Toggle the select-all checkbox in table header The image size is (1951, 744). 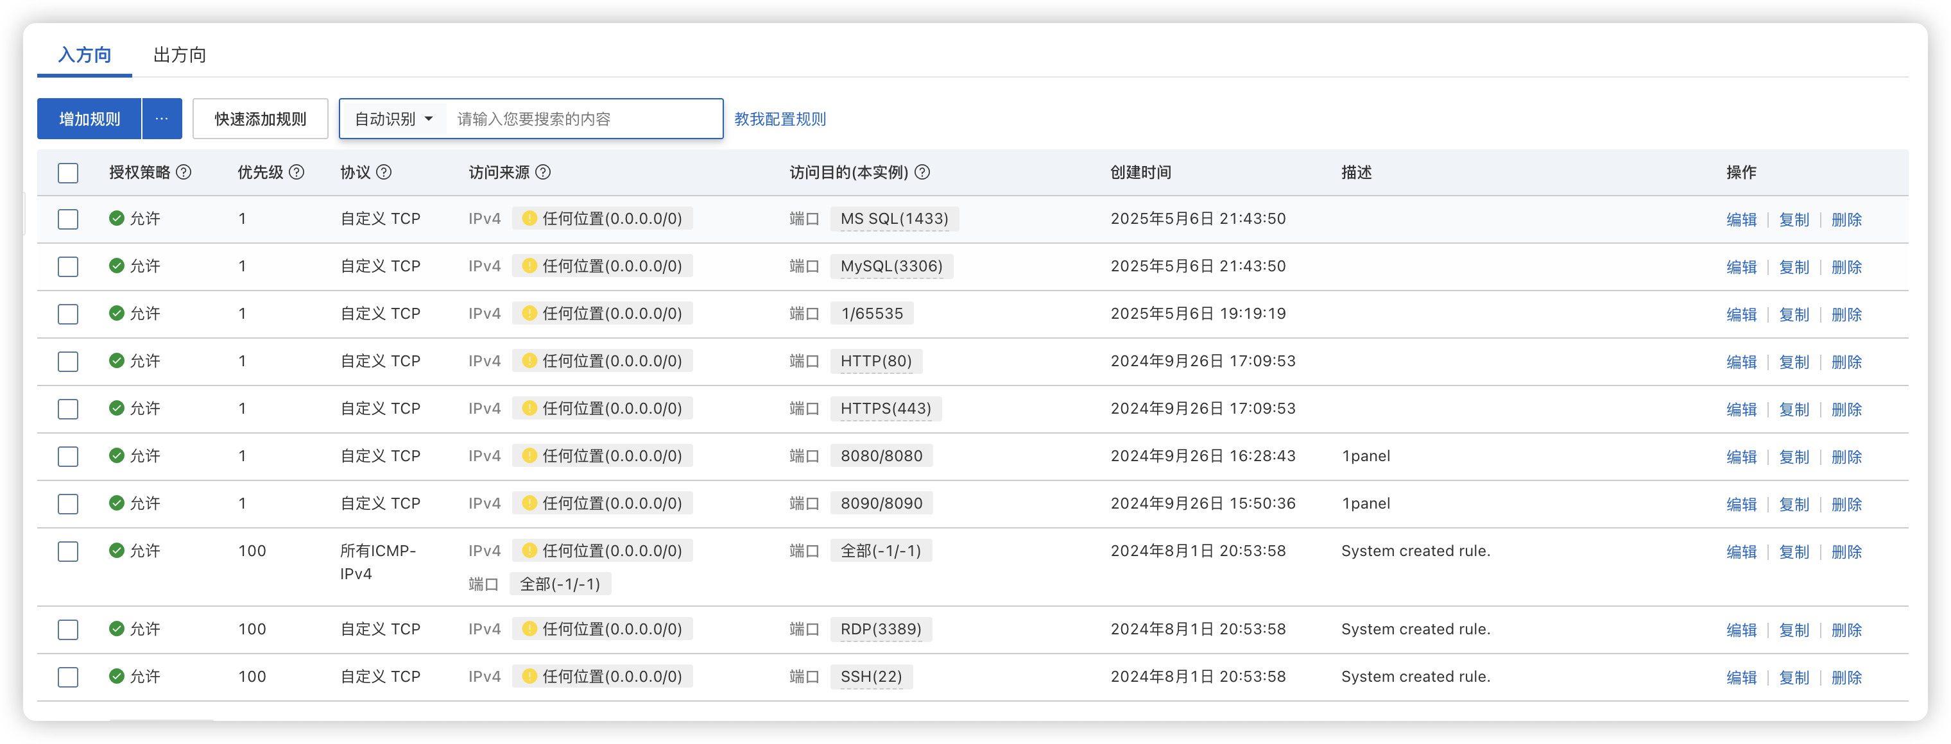(68, 173)
